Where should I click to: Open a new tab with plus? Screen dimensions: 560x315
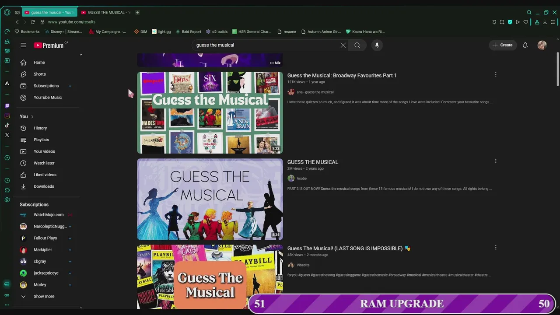(x=137, y=12)
